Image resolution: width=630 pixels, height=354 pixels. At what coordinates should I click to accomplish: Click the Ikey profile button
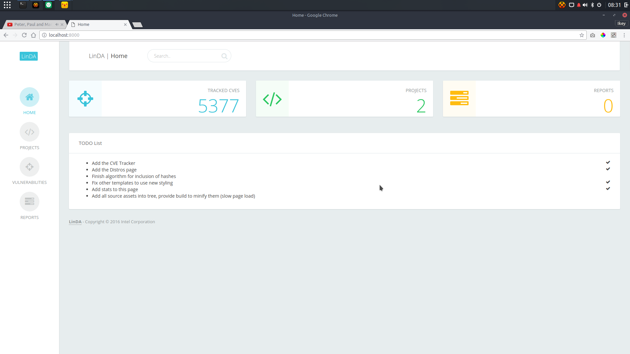click(621, 23)
